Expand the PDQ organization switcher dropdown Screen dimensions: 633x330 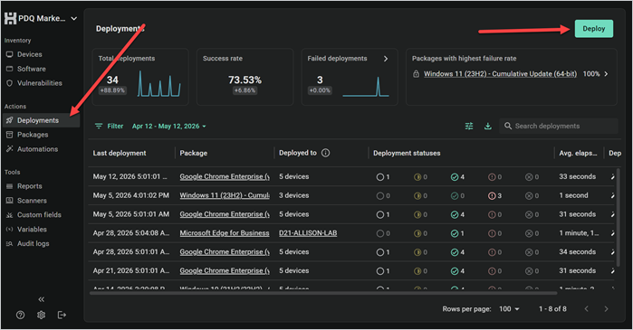pos(74,19)
